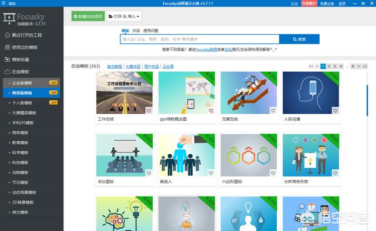Select the 动物模板 category
Viewport: 376px width, 231px height.
tap(31, 172)
